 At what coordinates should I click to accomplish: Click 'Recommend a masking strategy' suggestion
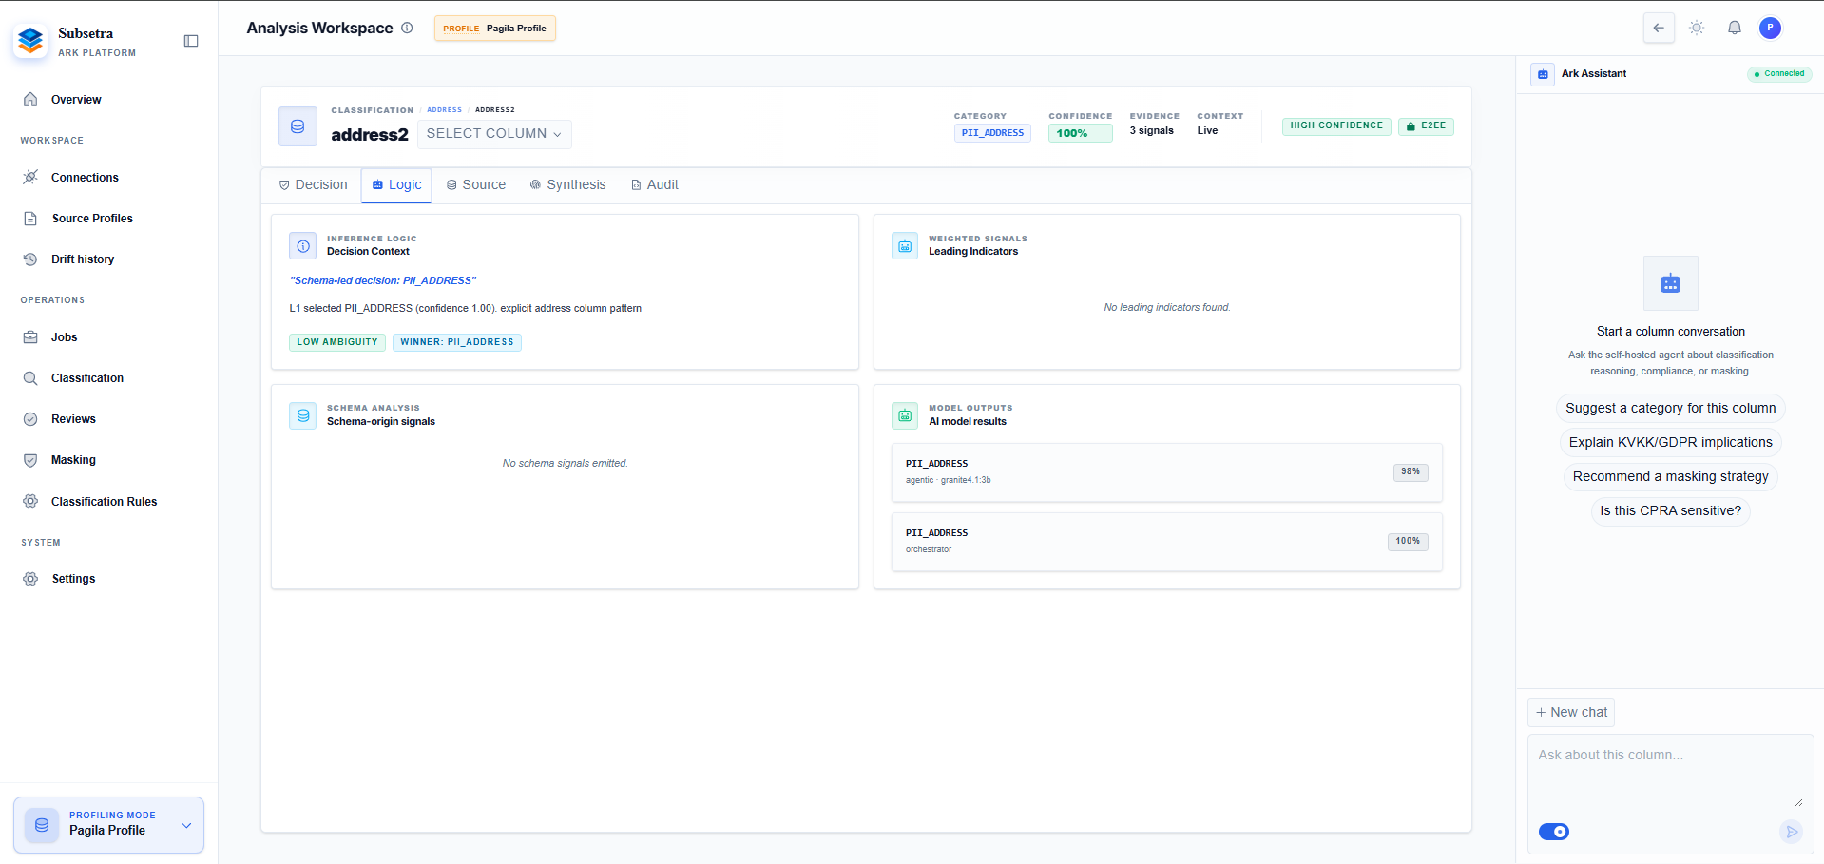click(1670, 476)
